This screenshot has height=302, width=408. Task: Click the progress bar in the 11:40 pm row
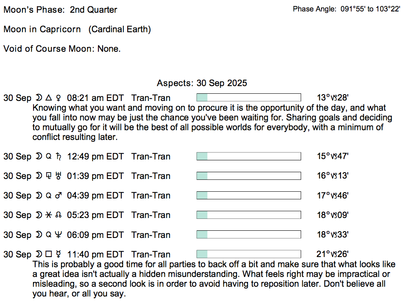click(x=249, y=254)
